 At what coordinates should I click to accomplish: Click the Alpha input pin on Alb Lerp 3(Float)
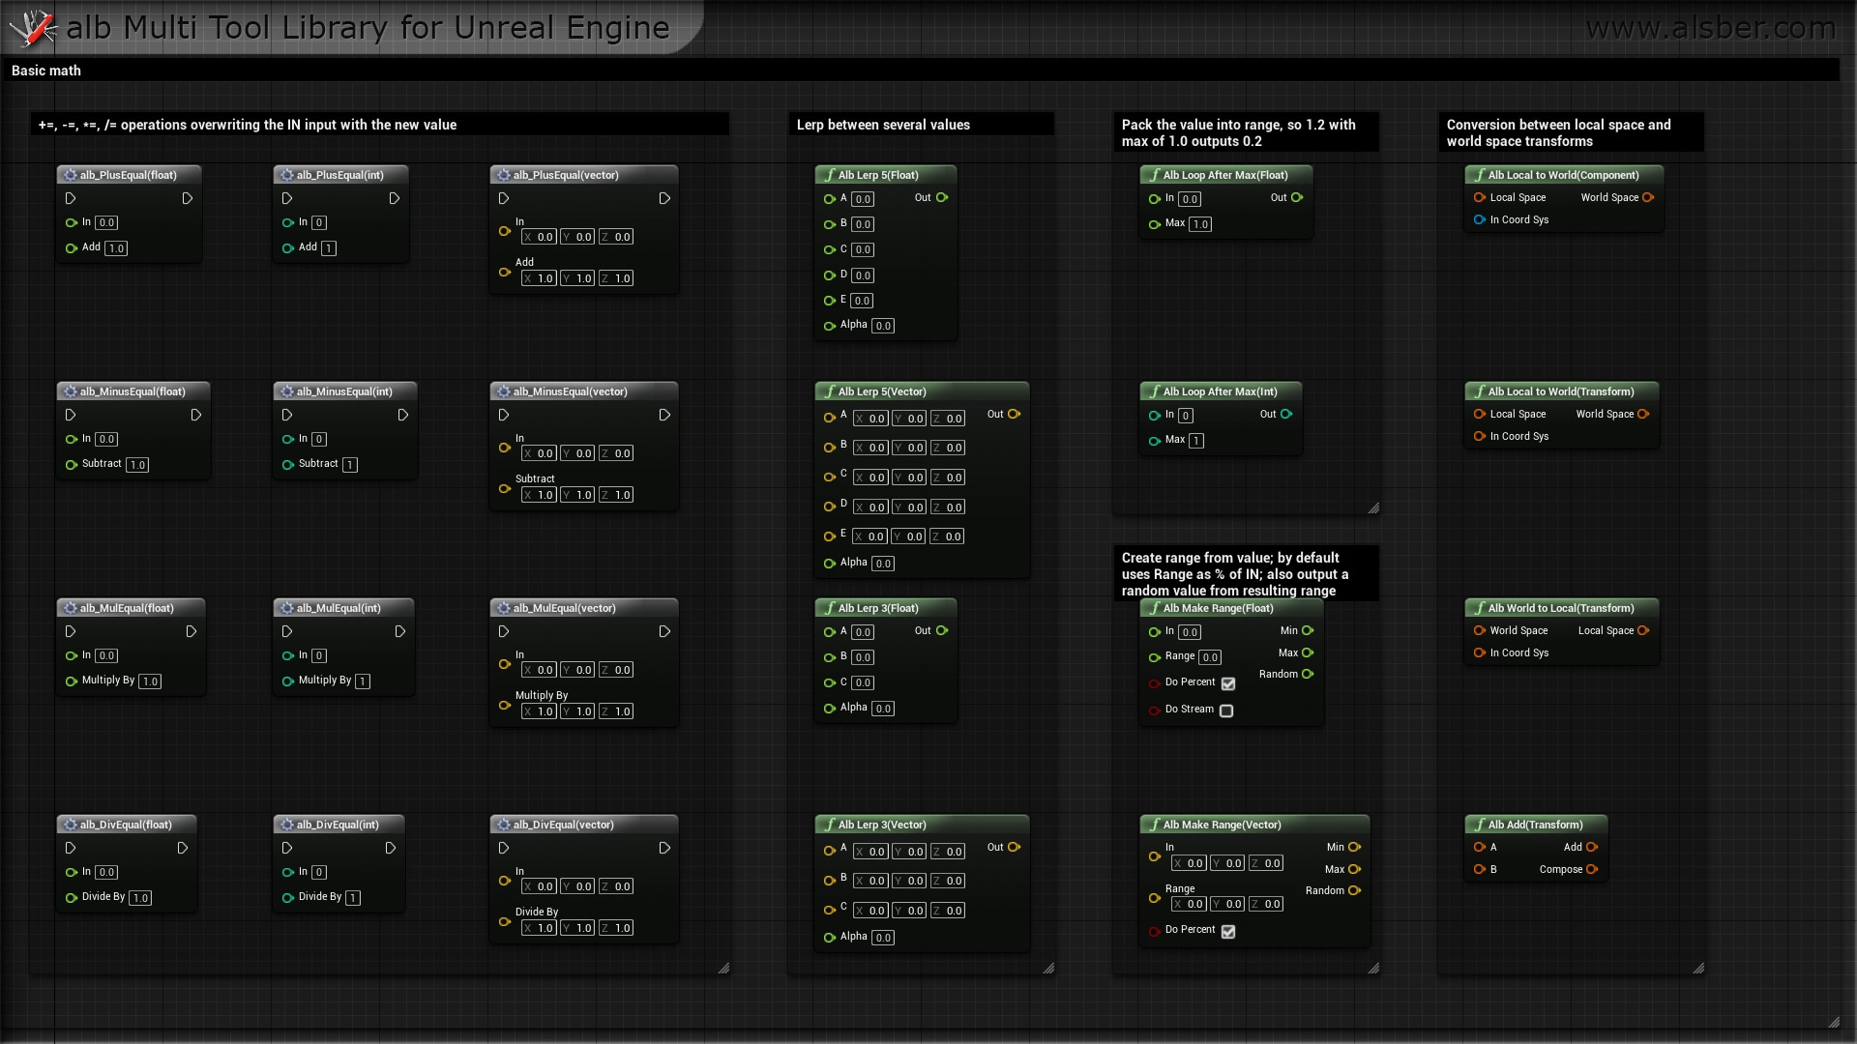pos(828,707)
